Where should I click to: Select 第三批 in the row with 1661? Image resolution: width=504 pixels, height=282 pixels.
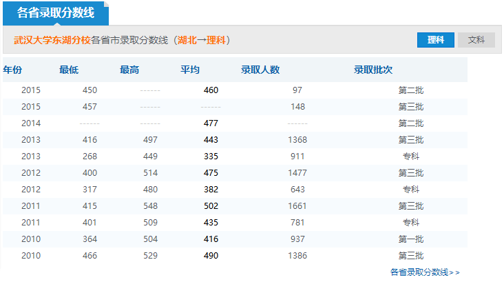411,206
